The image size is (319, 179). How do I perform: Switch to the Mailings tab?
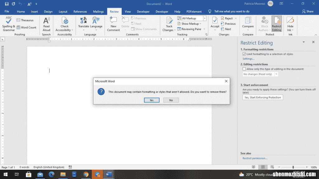[x=98, y=11]
